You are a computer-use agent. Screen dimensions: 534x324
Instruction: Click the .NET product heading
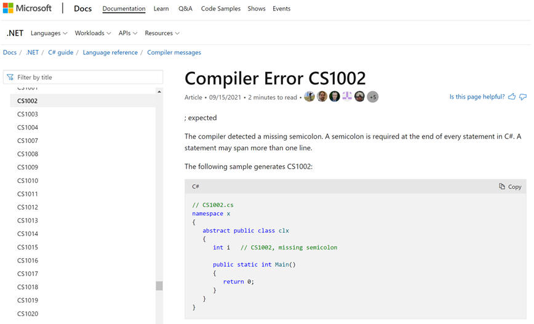click(x=15, y=33)
